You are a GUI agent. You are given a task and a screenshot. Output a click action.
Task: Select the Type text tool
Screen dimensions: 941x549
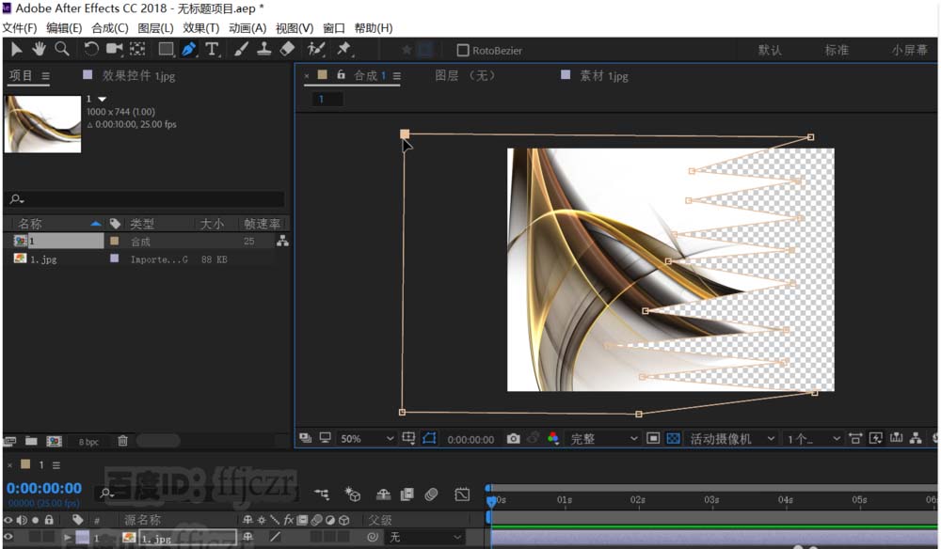pyautogui.click(x=213, y=49)
